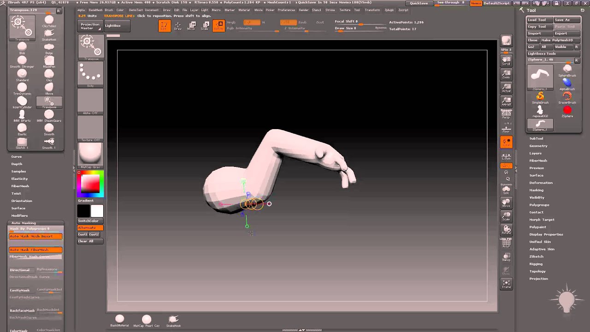Expand the Curve brush section

[x=17, y=156]
